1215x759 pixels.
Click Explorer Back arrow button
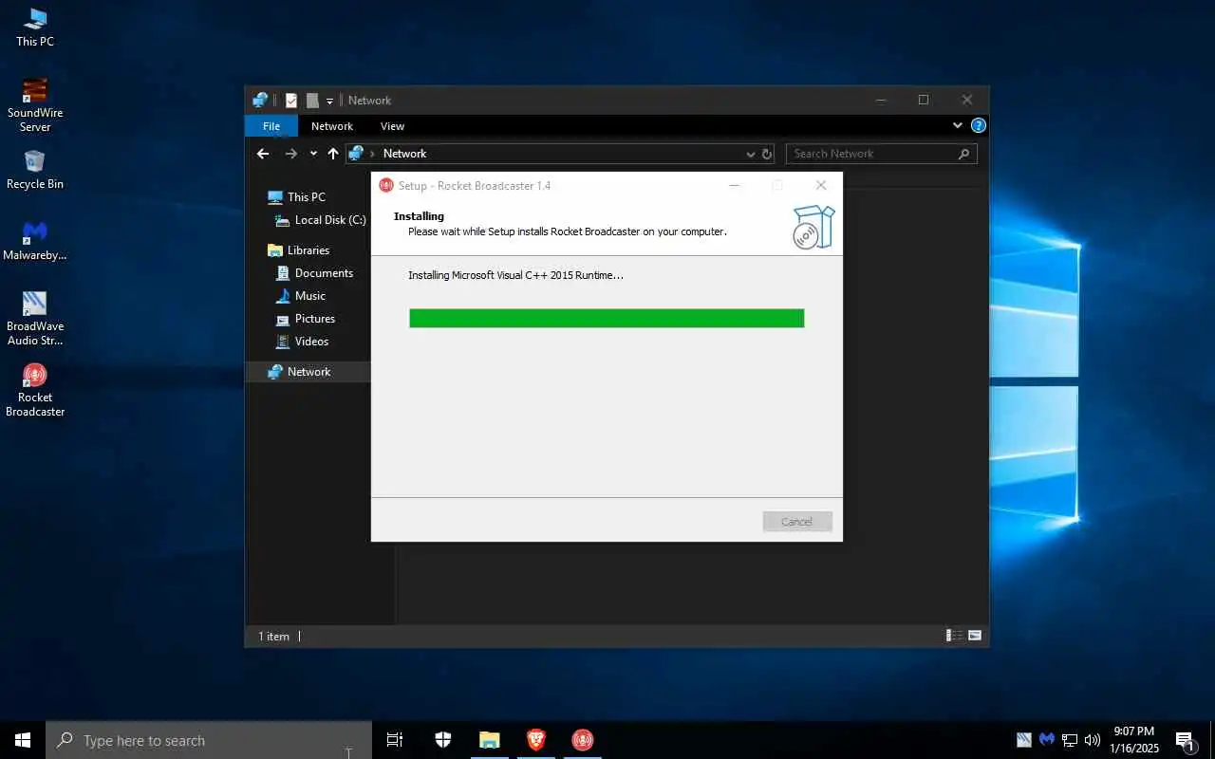(264, 154)
